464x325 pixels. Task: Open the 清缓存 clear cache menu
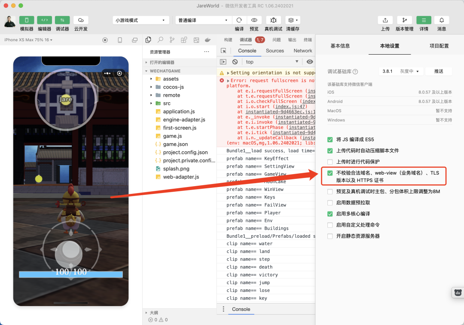tap(293, 20)
